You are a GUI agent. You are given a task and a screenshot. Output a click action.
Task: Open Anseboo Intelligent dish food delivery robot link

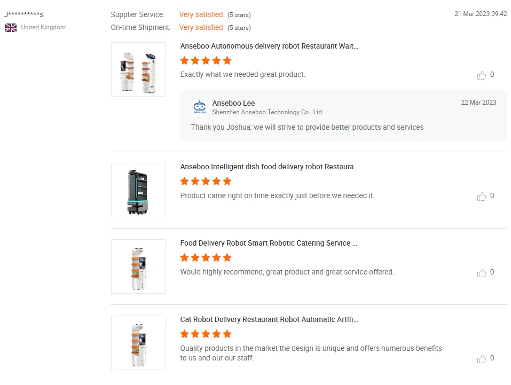pyautogui.click(x=269, y=167)
